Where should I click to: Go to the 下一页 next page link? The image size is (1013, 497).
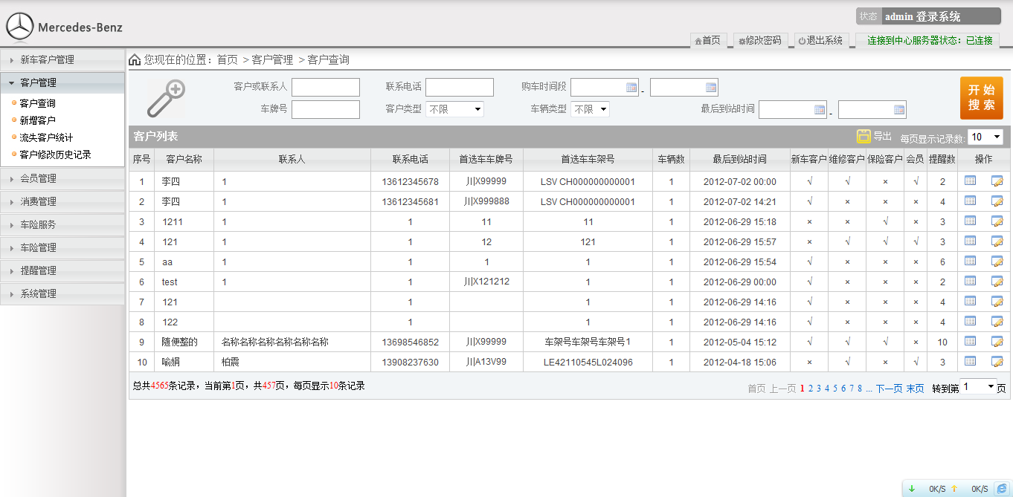click(889, 389)
